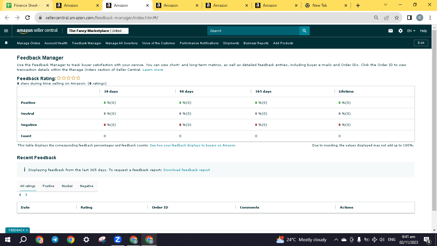Switch to the New Tab browser tab
Screen dimensions: 437x246
tap(326, 5)
